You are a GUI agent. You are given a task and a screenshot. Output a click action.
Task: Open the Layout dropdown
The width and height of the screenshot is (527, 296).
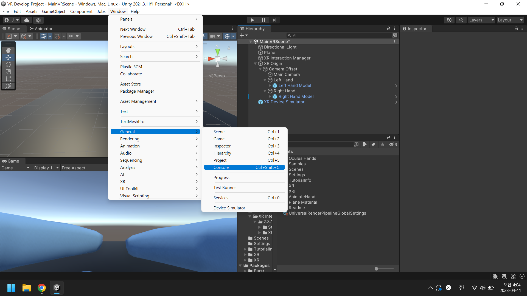tap(510, 20)
